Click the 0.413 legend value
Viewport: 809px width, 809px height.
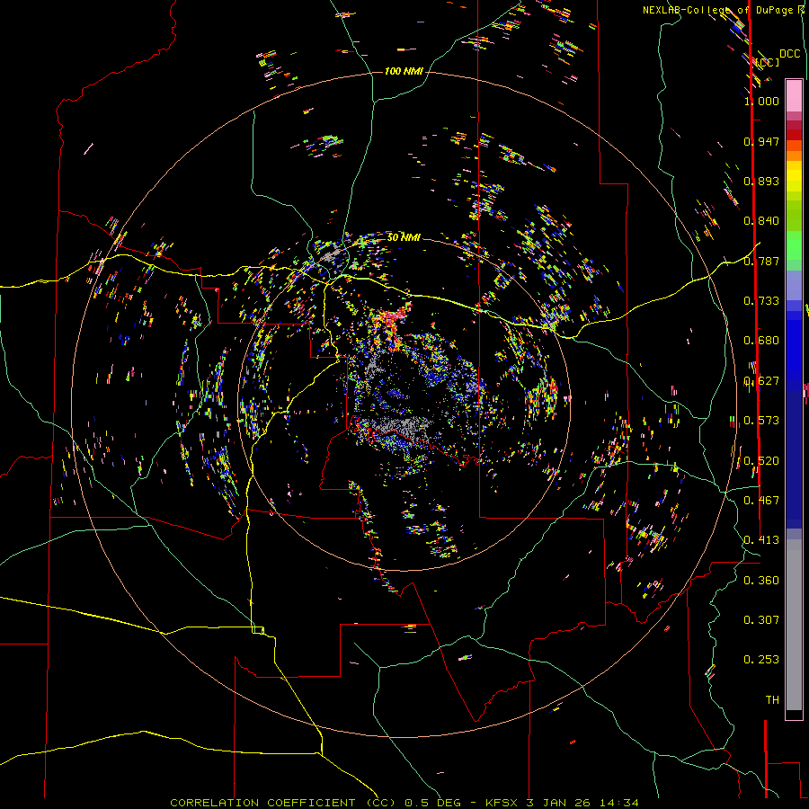point(761,540)
